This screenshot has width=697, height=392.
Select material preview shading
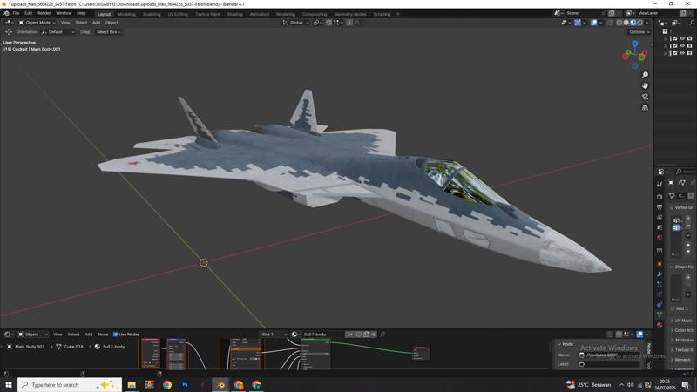click(x=633, y=23)
